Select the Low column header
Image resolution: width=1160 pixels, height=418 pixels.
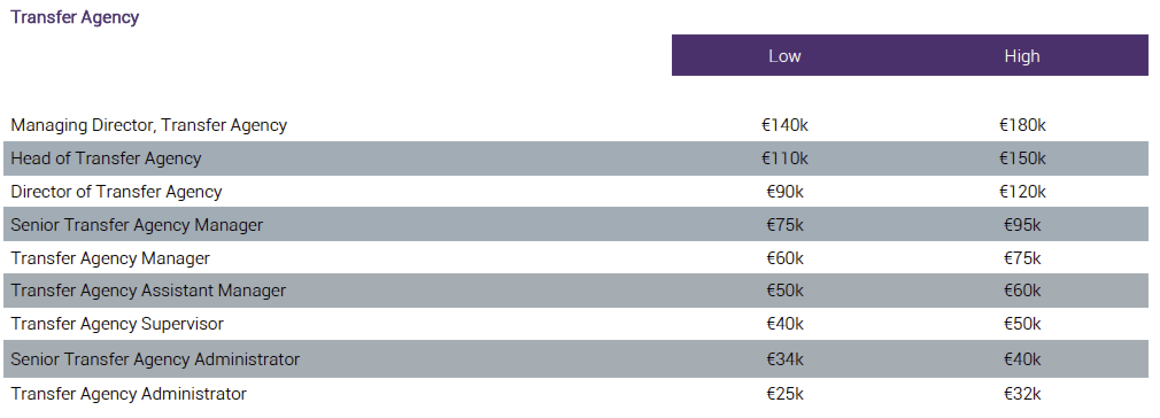(784, 56)
